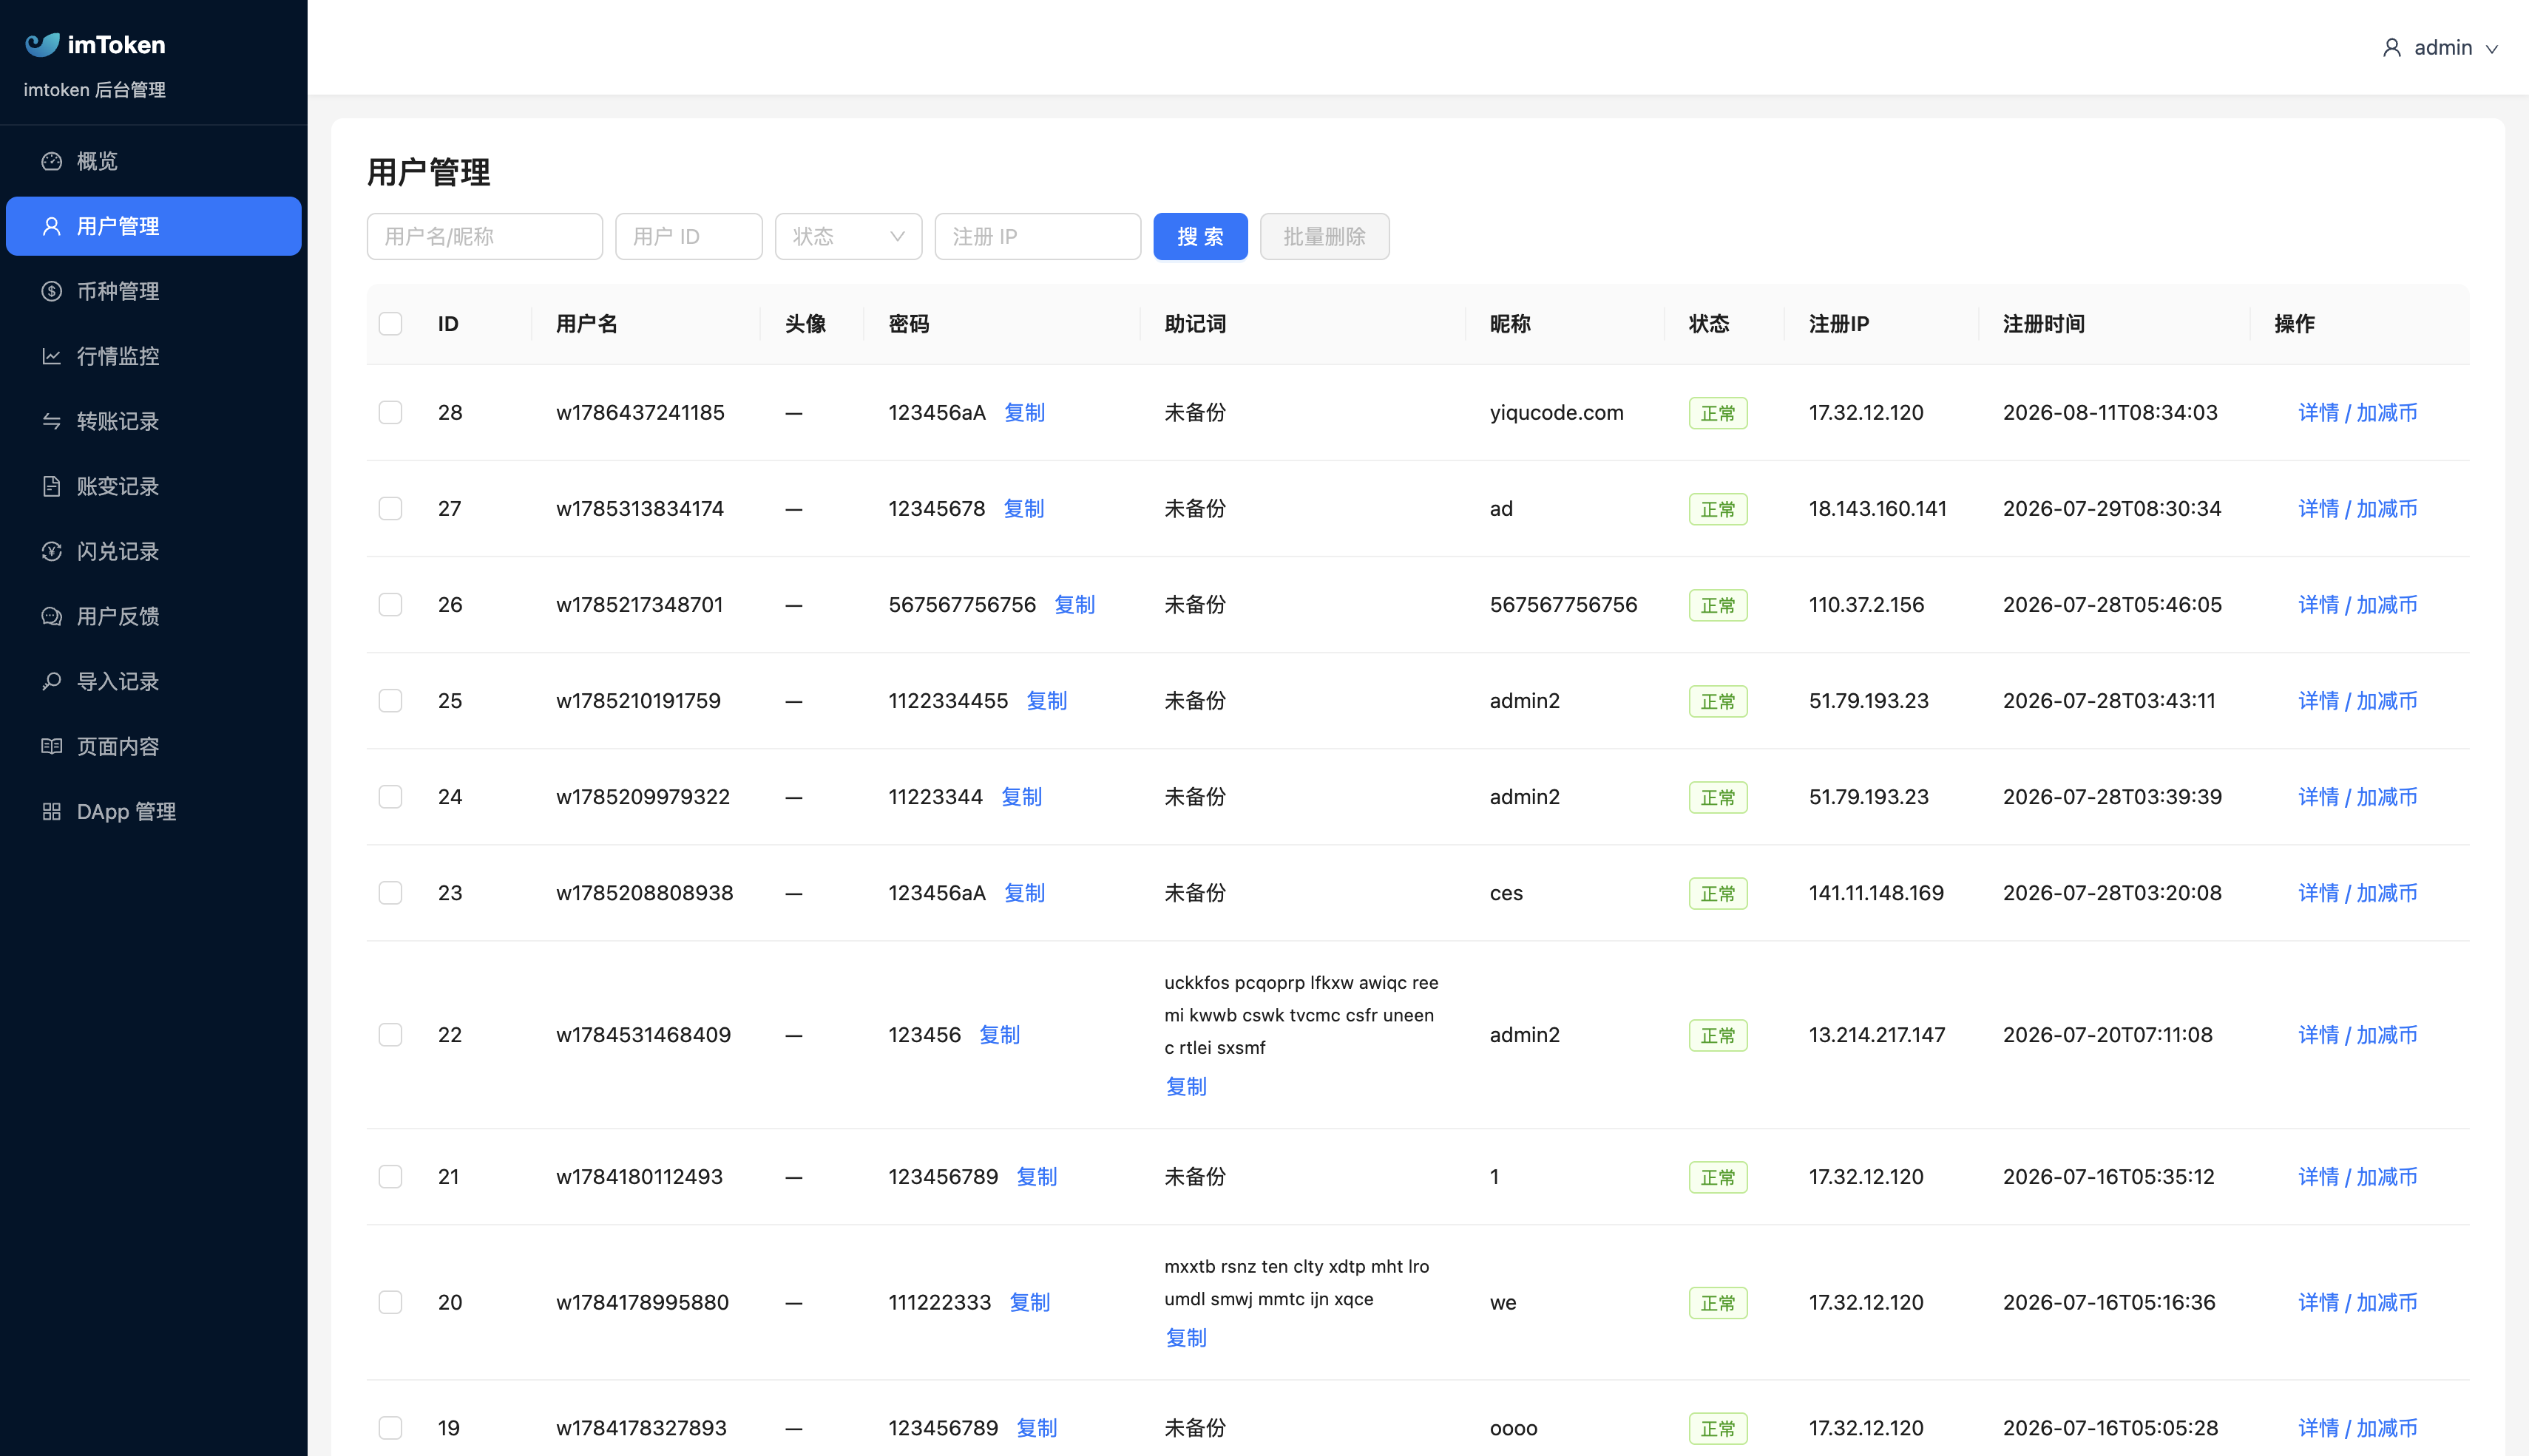Copy password 1122334455 of ID 25
The image size is (2529, 1456).
pos(1047,701)
